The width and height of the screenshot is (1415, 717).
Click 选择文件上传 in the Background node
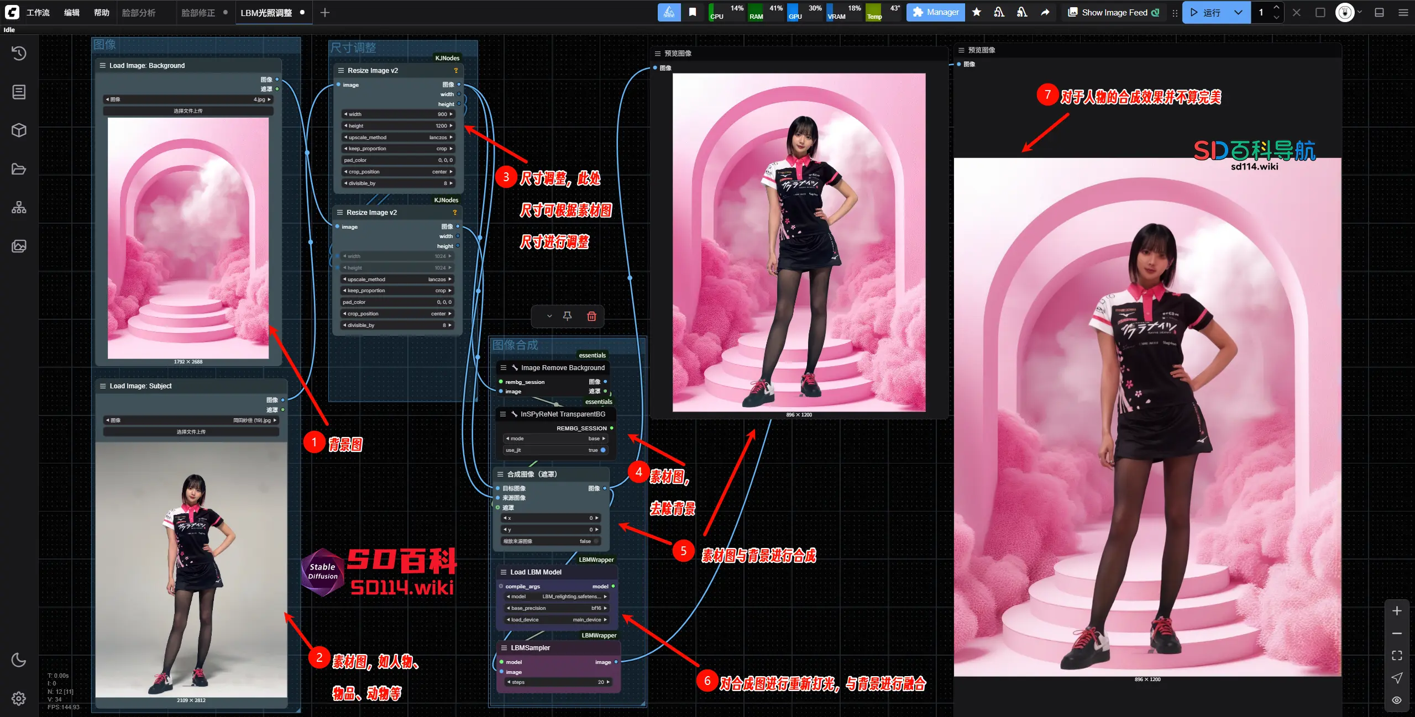188,111
